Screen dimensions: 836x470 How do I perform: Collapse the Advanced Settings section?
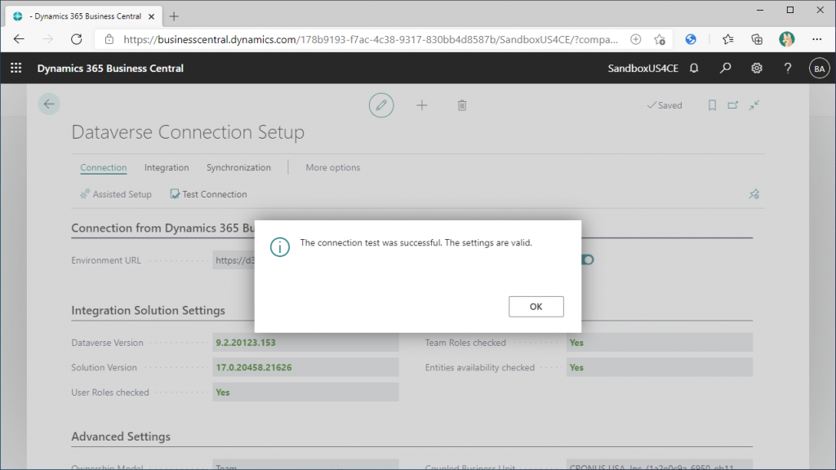click(x=121, y=437)
